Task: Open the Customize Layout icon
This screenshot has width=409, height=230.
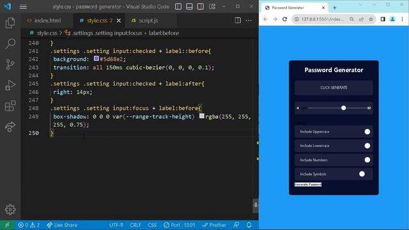Action: (212, 6)
